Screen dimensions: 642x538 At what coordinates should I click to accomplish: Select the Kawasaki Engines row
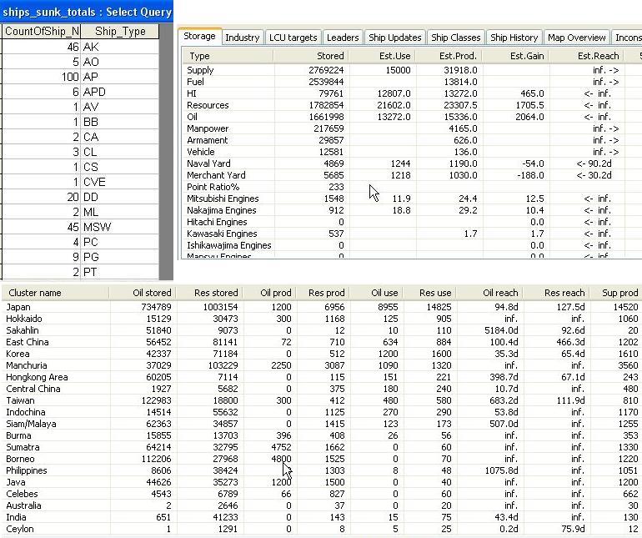(412, 234)
